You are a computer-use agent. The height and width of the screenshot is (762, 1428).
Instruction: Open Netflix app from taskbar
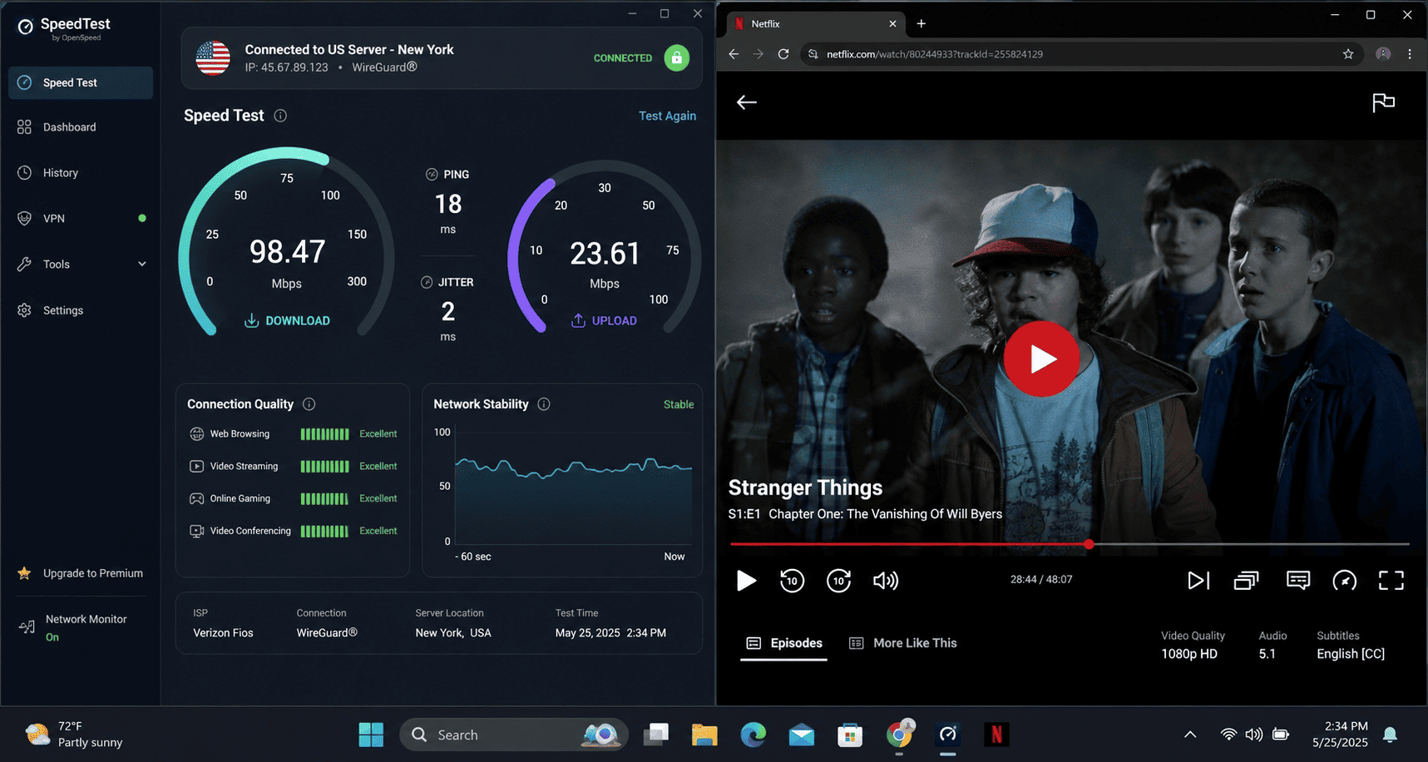click(x=996, y=735)
